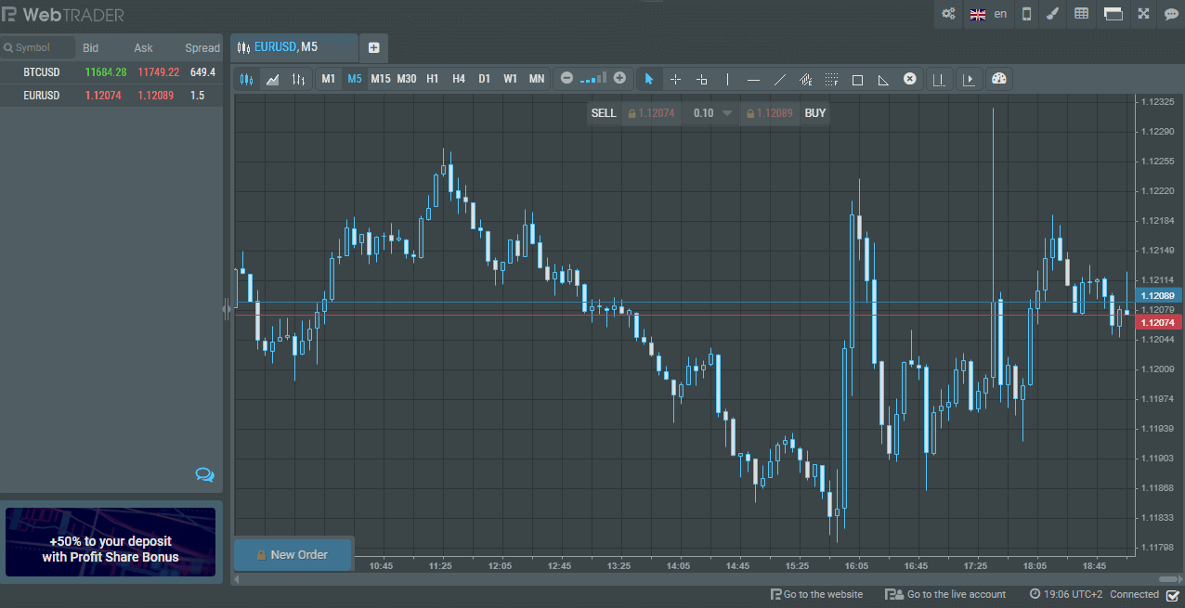Select BTCUSD in the market watch list
Screen dimensions: 1185x608
coord(42,71)
